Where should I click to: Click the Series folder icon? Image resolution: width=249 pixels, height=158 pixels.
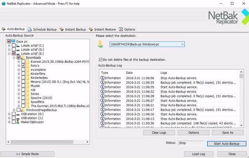[28, 94]
